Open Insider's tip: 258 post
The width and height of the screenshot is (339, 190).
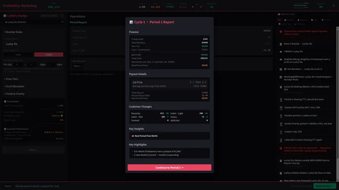coord(293,132)
